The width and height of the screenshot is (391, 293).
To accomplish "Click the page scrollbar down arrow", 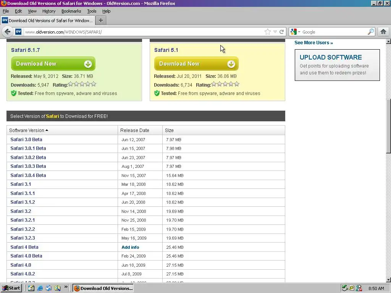I will click(388, 280).
